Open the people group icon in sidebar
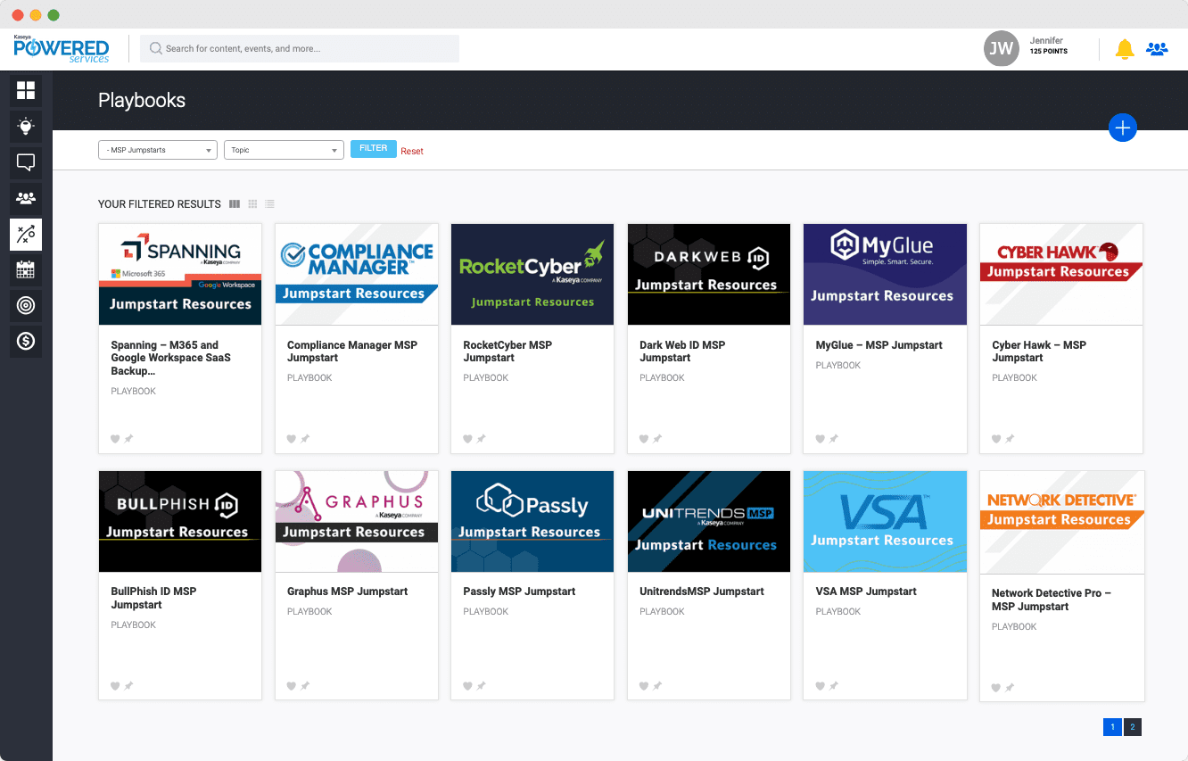 pyautogui.click(x=26, y=198)
